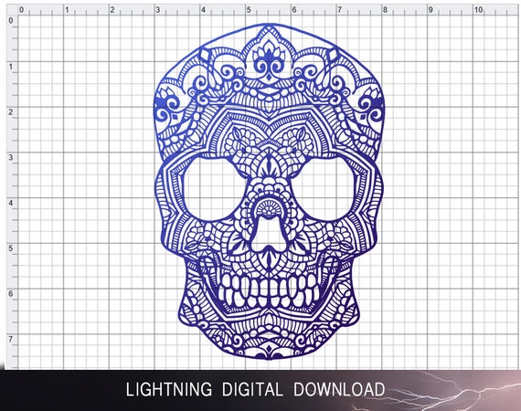Click the 8 mark on horizontal ruler

coord(385,10)
